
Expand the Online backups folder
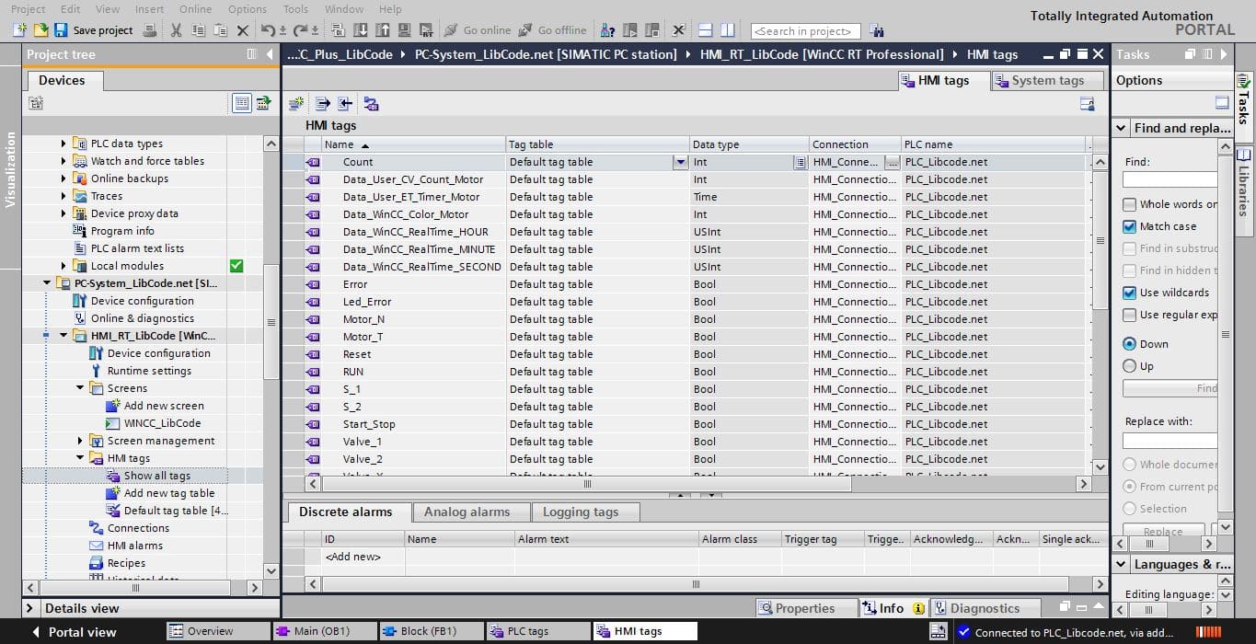pyautogui.click(x=63, y=178)
